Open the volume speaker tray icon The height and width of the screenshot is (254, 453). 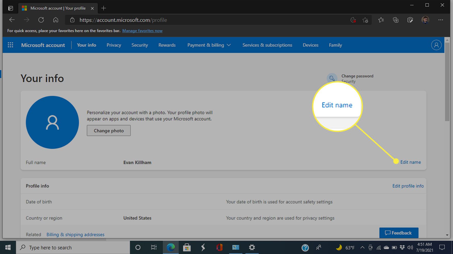tap(410, 247)
